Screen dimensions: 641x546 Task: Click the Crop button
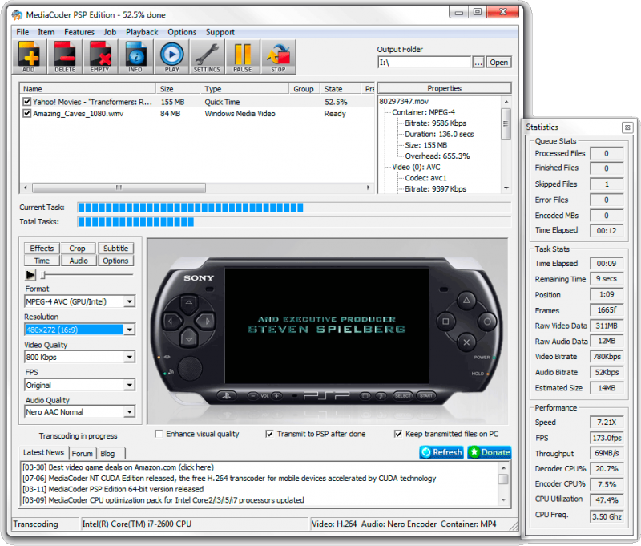pos(77,249)
